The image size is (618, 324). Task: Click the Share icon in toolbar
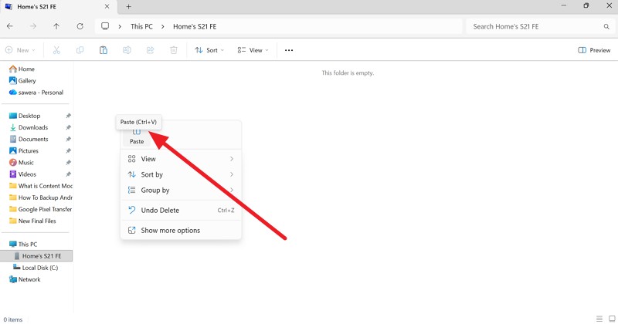[x=151, y=50]
